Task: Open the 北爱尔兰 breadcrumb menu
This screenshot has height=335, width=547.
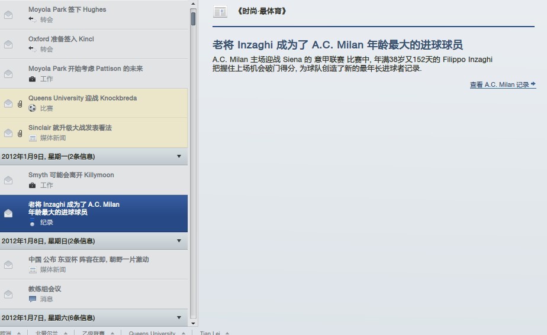Action: (x=51, y=333)
